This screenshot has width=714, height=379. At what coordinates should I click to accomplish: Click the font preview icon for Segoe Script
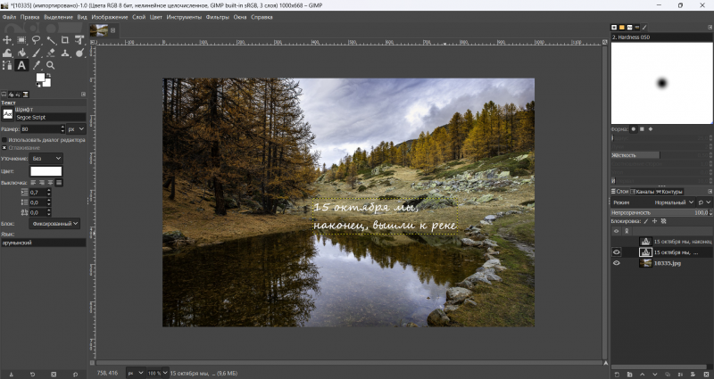8,114
